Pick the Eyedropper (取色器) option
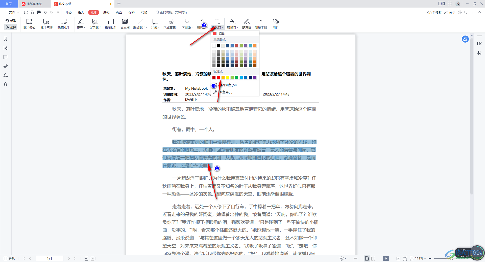The height and width of the screenshot is (262, 485). point(235,92)
